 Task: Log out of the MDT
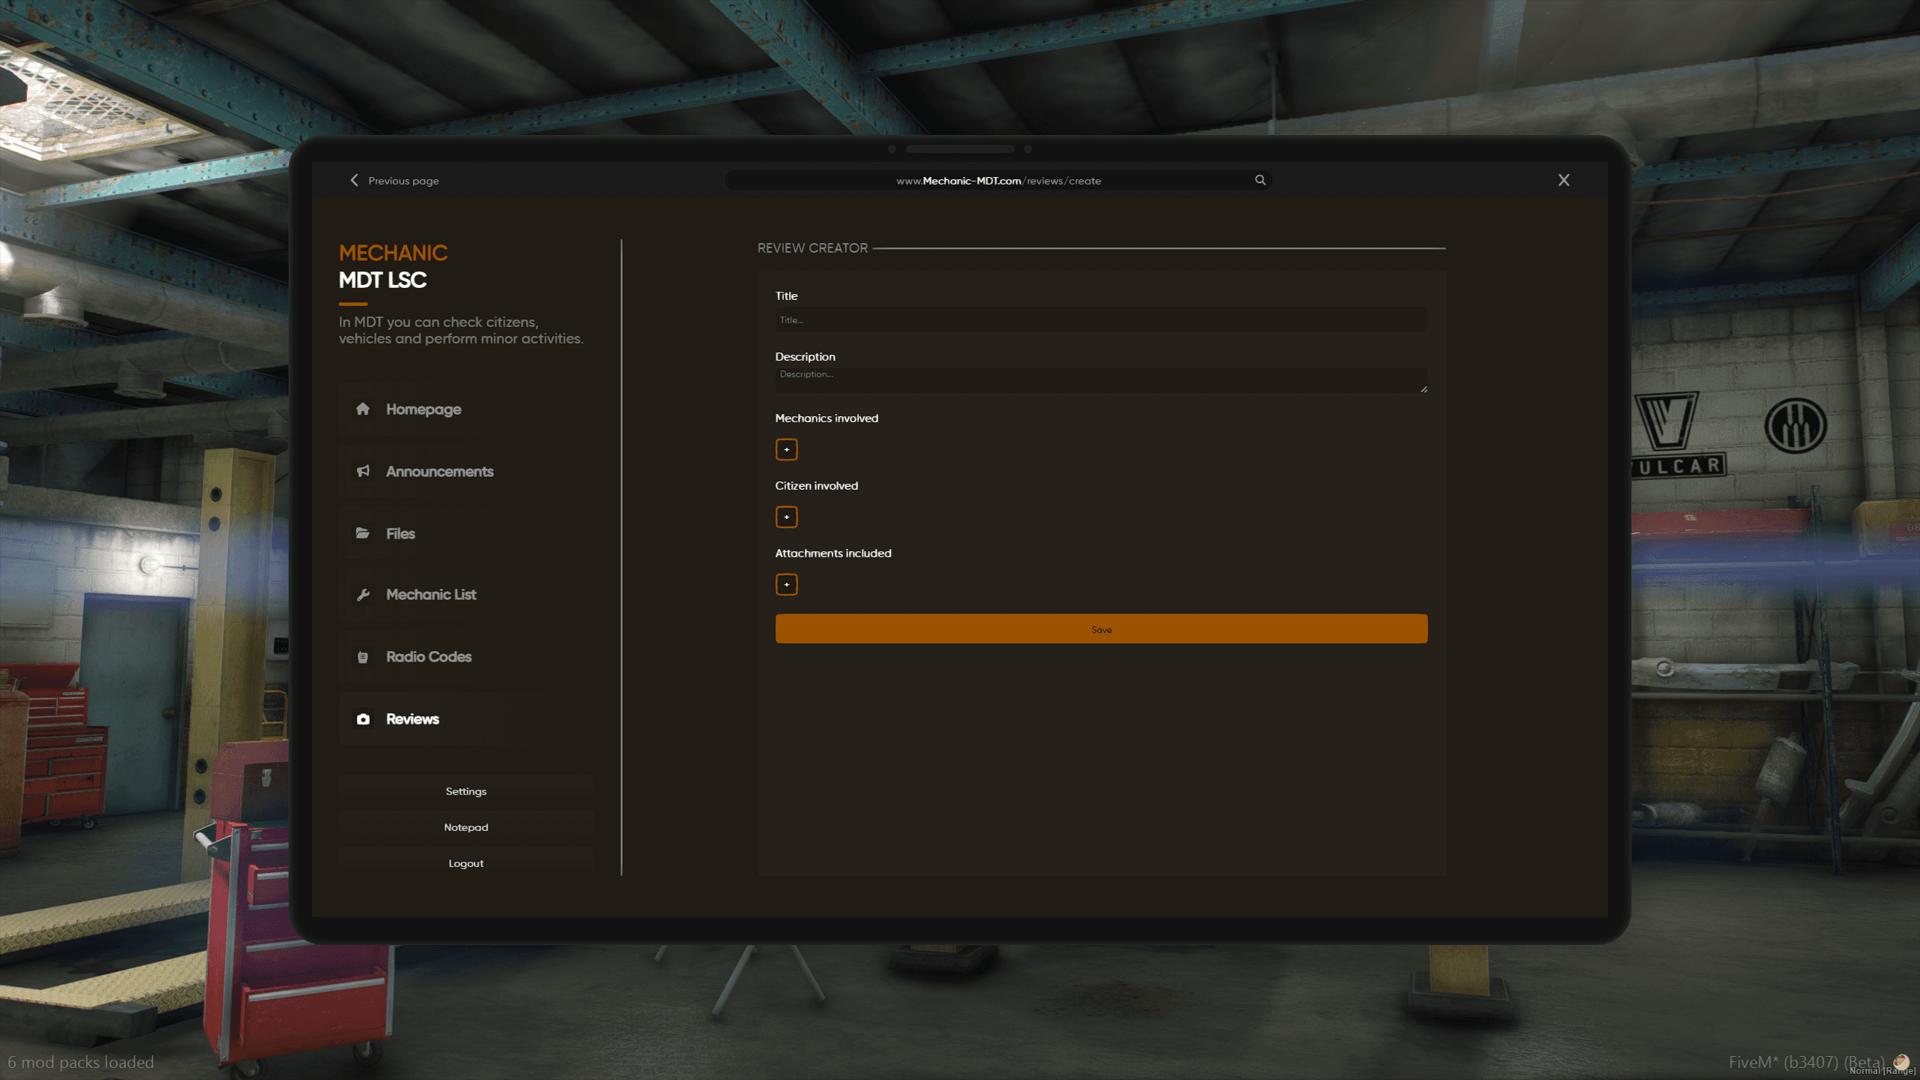[466, 863]
